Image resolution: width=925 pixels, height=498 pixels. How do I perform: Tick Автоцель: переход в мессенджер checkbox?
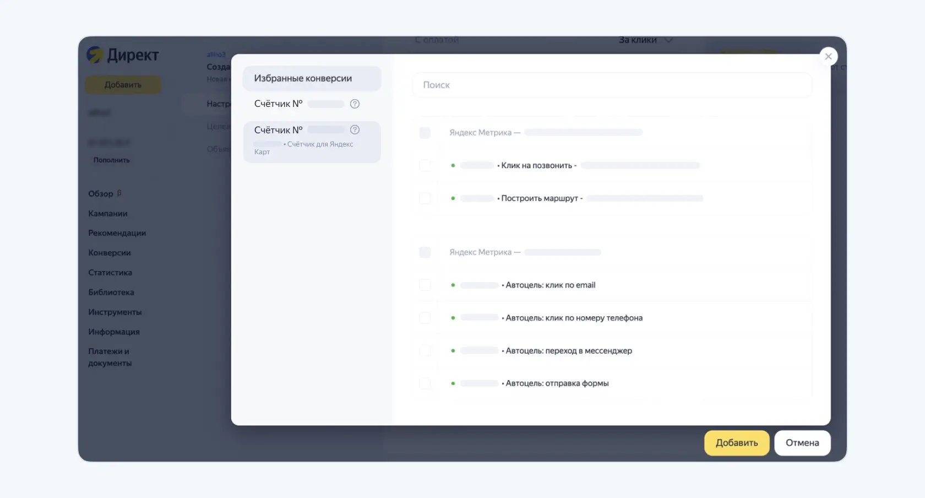(425, 350)
